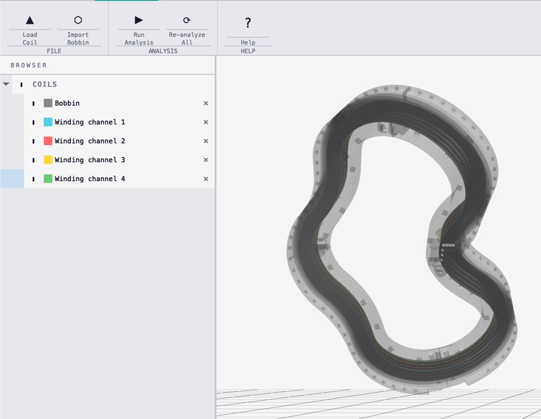Click the Re-analyze All text label
The image size is (541, 419).
pos(187,39)
